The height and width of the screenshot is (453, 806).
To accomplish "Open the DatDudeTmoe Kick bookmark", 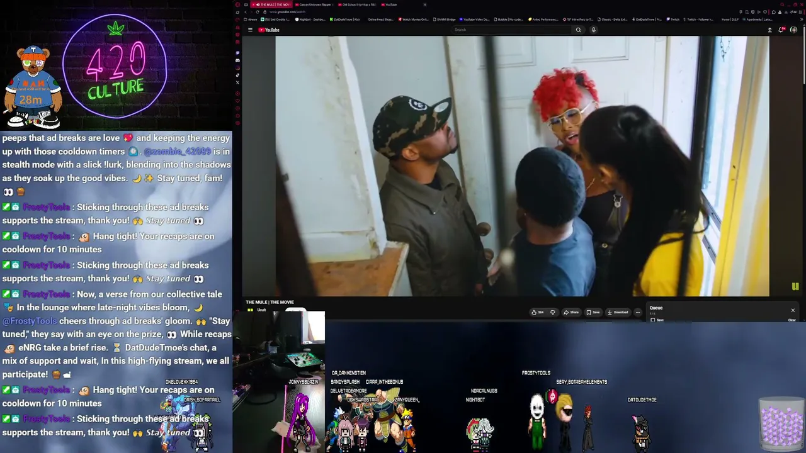I will (x=344, y=20).
